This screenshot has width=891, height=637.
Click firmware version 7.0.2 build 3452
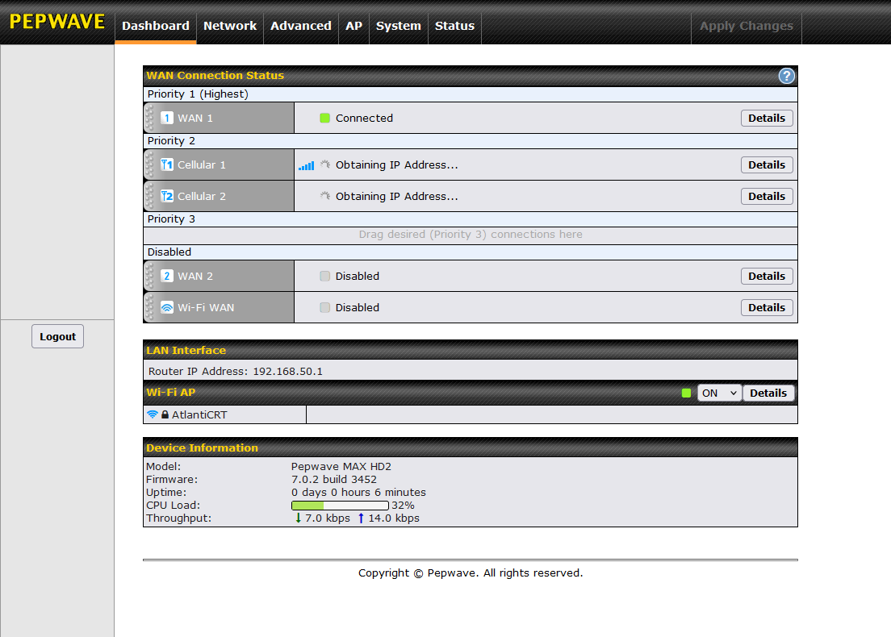coord(334,479)
